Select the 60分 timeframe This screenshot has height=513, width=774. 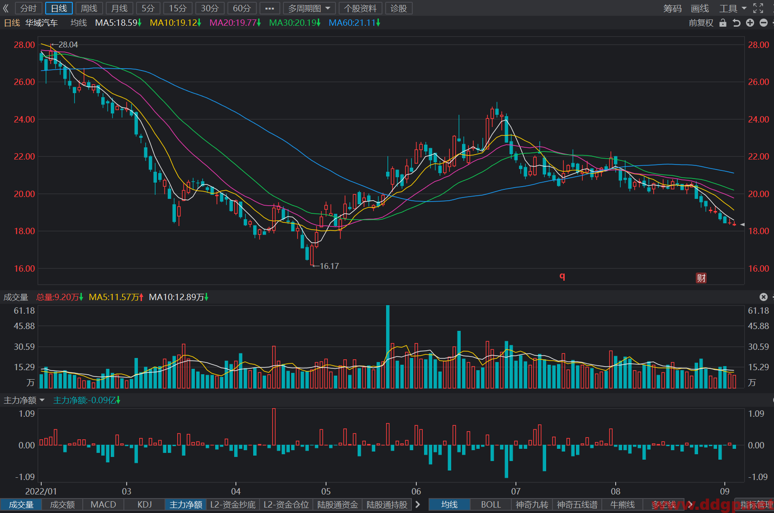pos(242,8)
